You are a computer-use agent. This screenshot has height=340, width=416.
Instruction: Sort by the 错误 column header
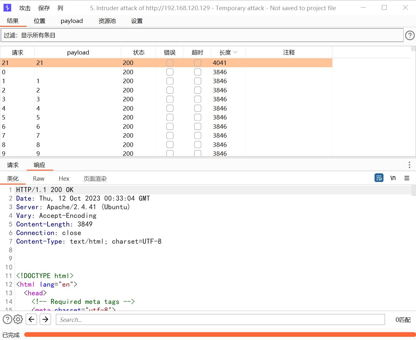(x=170, y=52)
